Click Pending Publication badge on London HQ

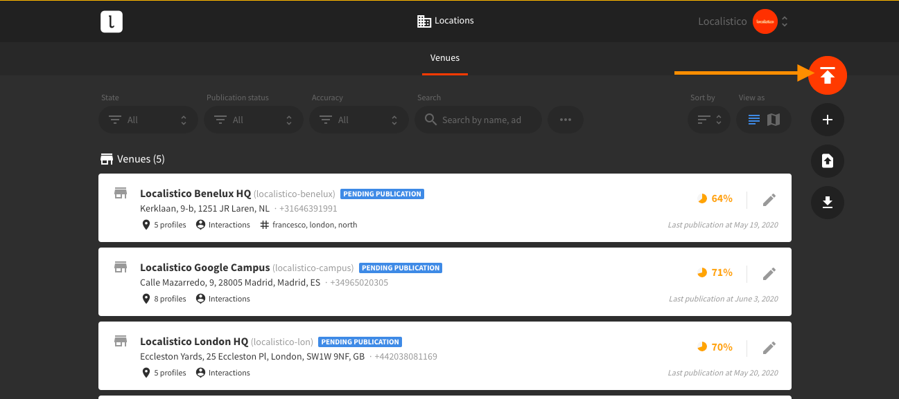coord(360,342)
